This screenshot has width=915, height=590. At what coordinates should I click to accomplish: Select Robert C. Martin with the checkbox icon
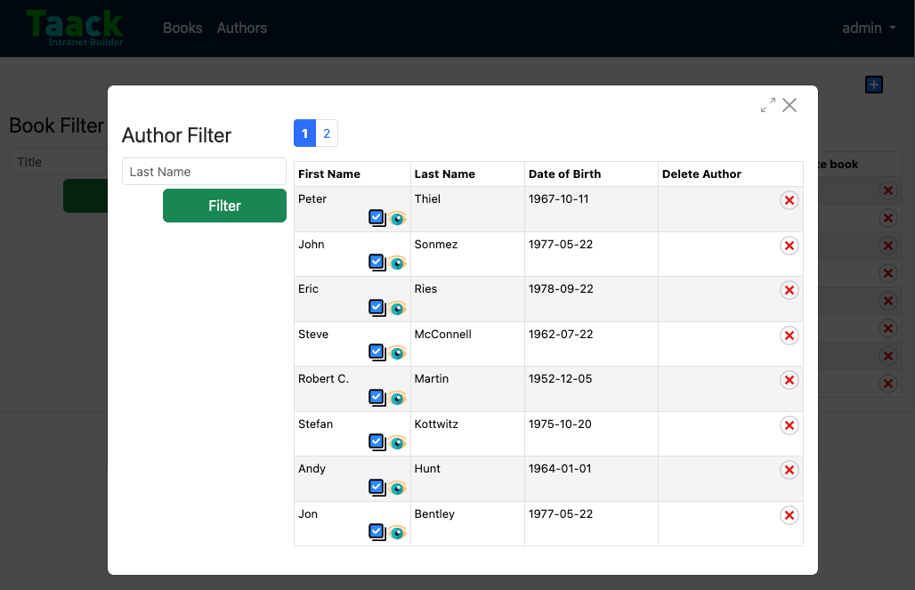click(377, 398)
